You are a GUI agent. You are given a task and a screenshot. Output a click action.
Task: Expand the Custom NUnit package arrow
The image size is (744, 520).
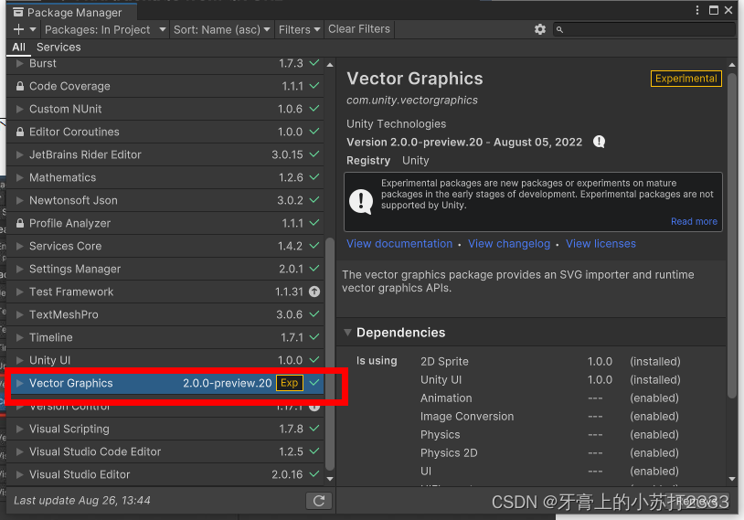coord(19,109)
